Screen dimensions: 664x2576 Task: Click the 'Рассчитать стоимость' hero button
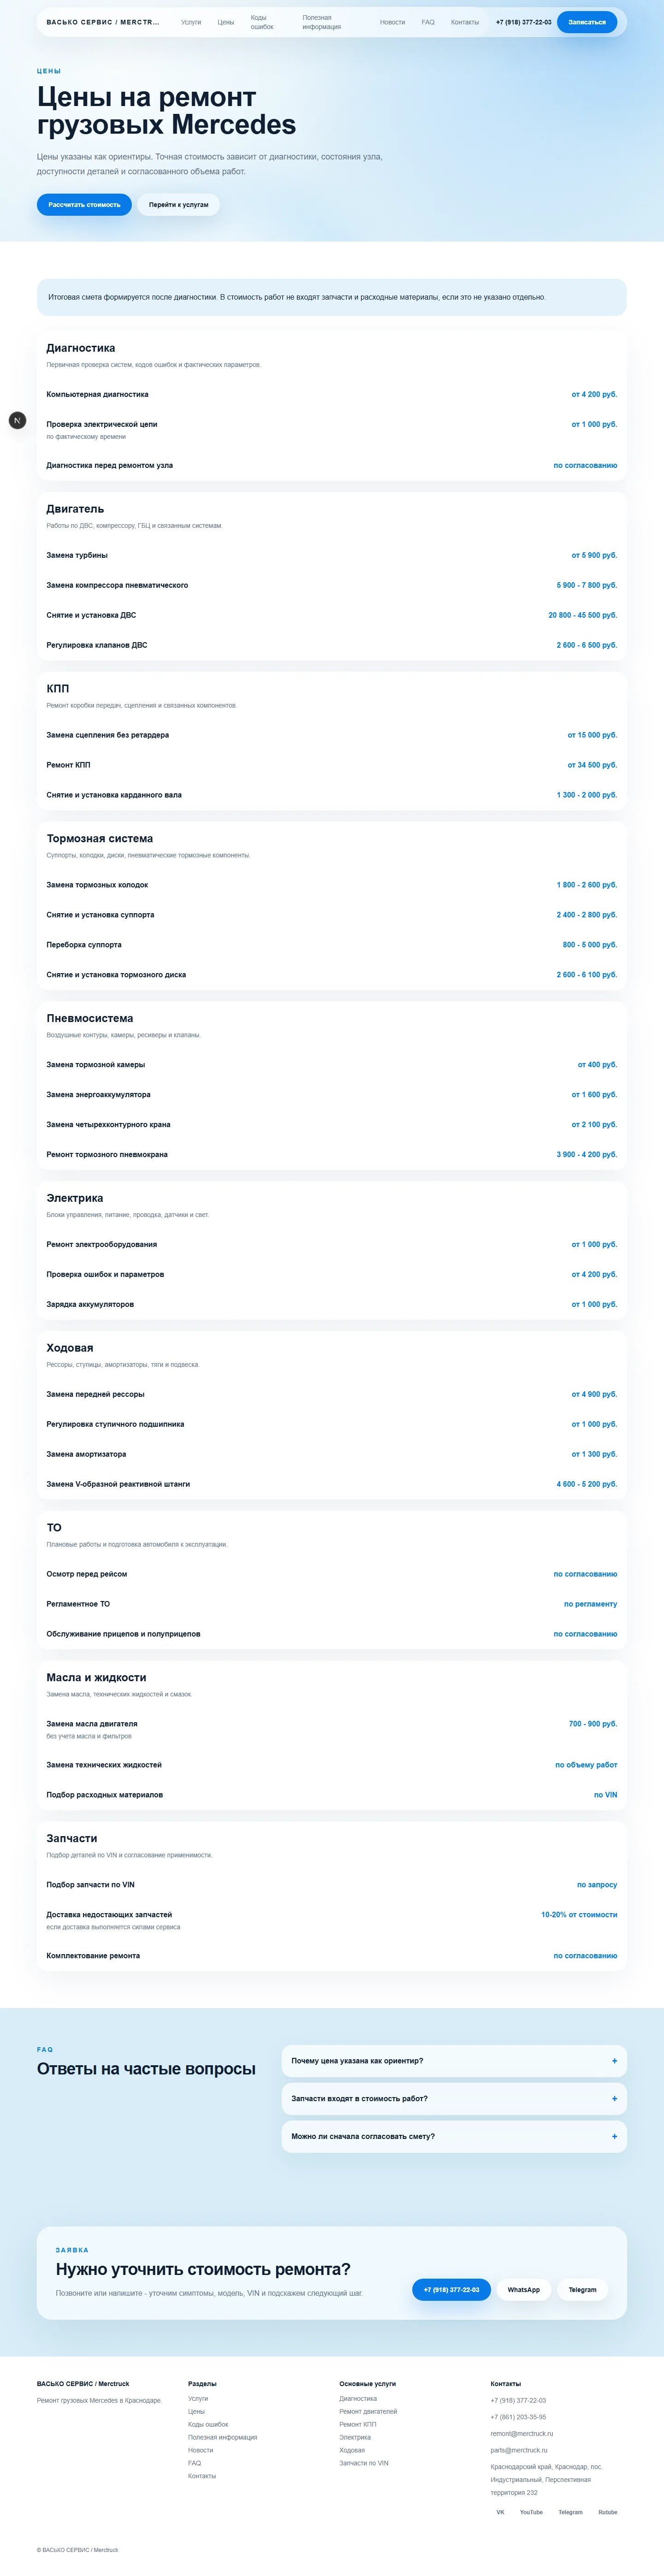point(84,204)
